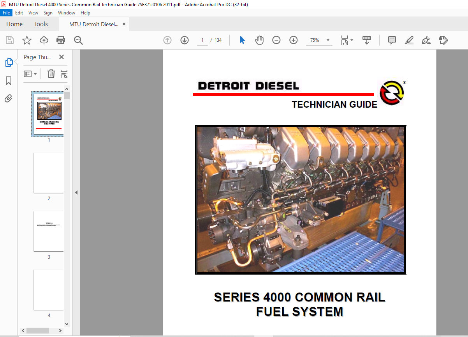
Task: Print the document
Action: click(61, 40)
